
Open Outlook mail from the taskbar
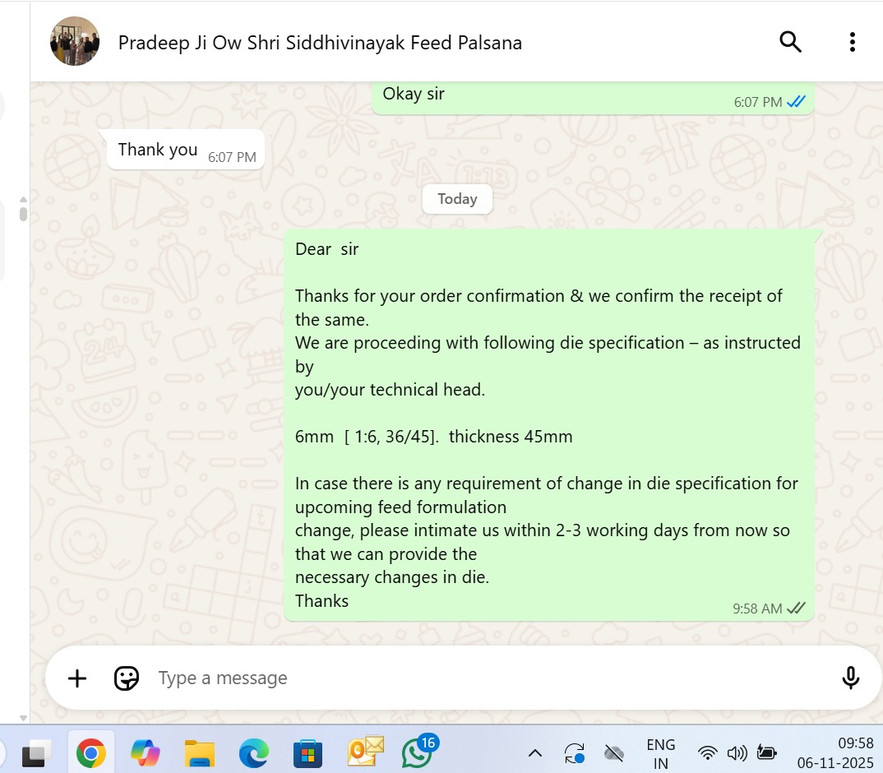coord(366,752)
